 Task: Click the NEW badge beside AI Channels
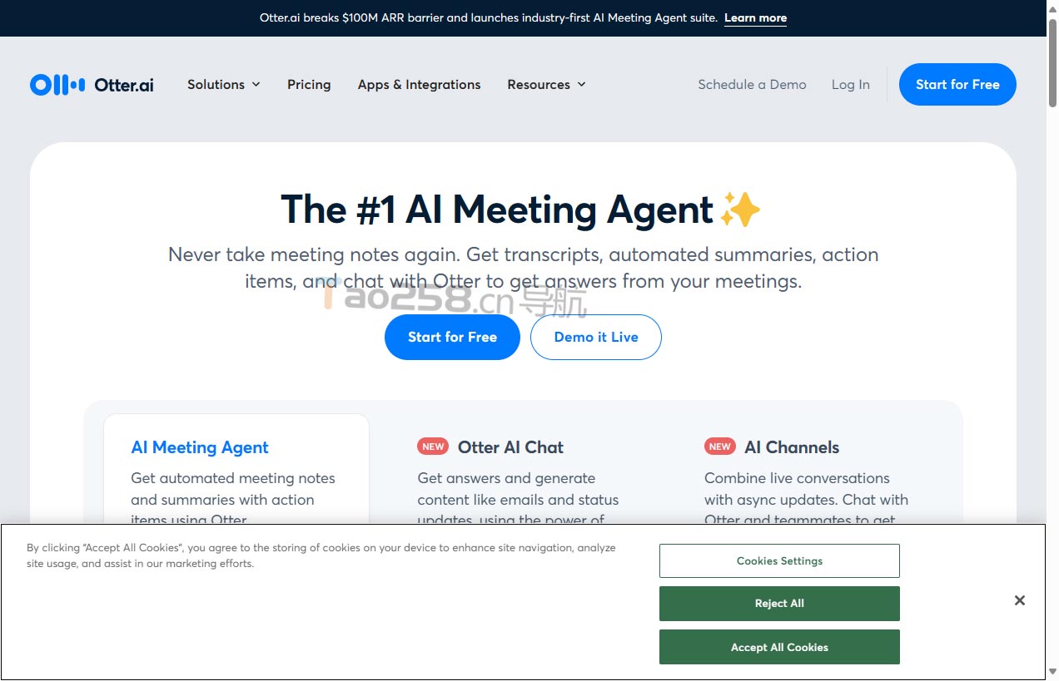[720, 447]
